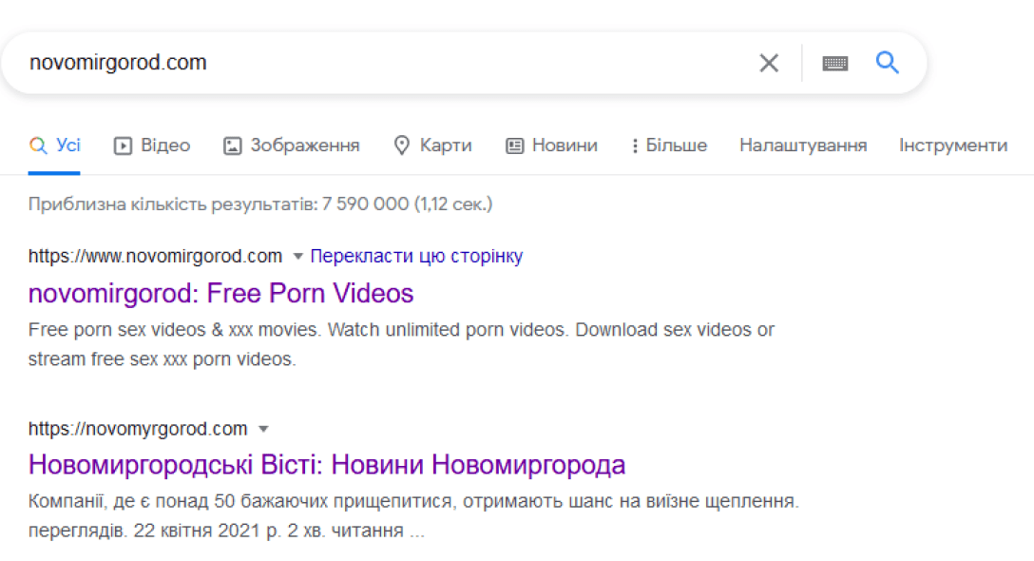The height and width of the screenshot is (561, 1034).
Task: Open the on-screen keyboard input tool
Action: 834,64
